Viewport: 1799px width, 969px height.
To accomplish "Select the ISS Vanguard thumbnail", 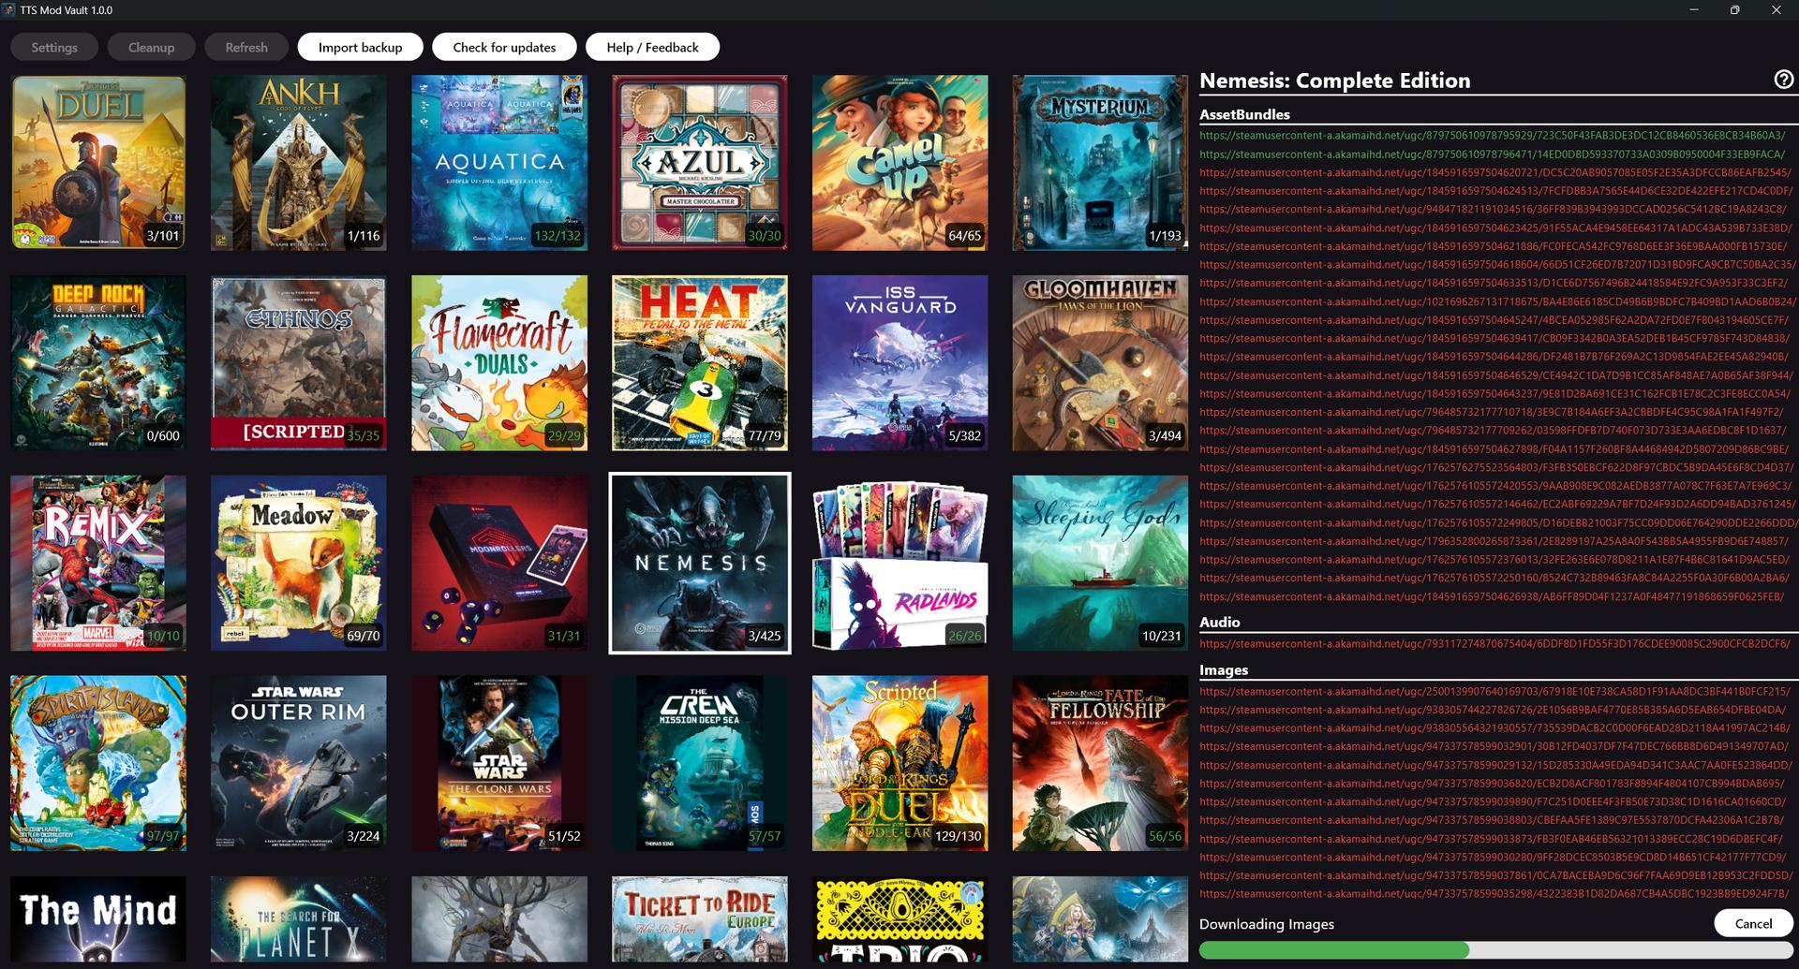I will 899,363.
